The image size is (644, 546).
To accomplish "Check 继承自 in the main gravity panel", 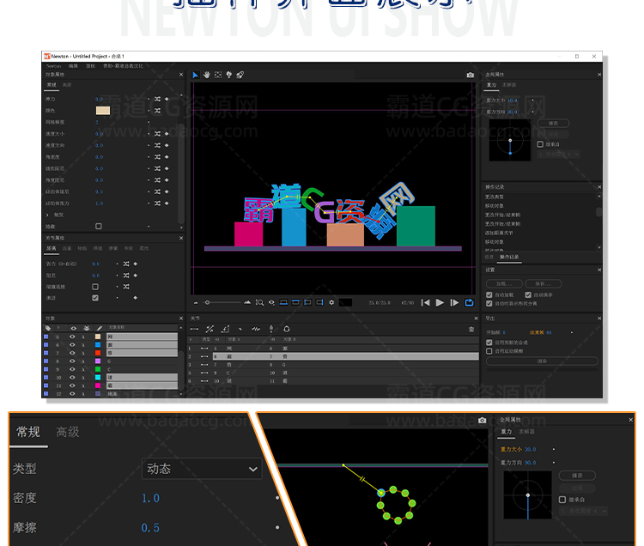I will coord(540,144).
